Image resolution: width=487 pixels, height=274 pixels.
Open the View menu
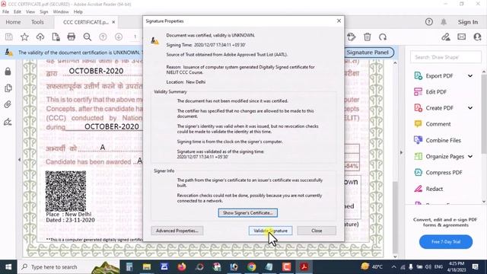coord(30,12)
